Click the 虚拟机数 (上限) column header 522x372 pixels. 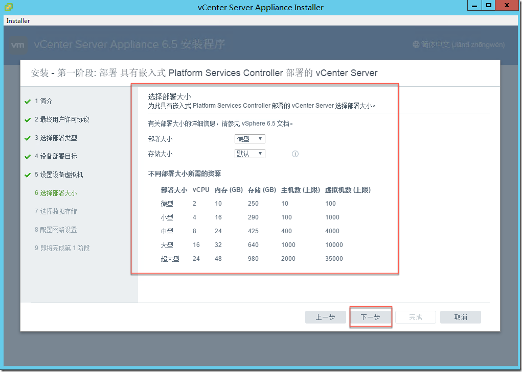click(x=348, y=190)
